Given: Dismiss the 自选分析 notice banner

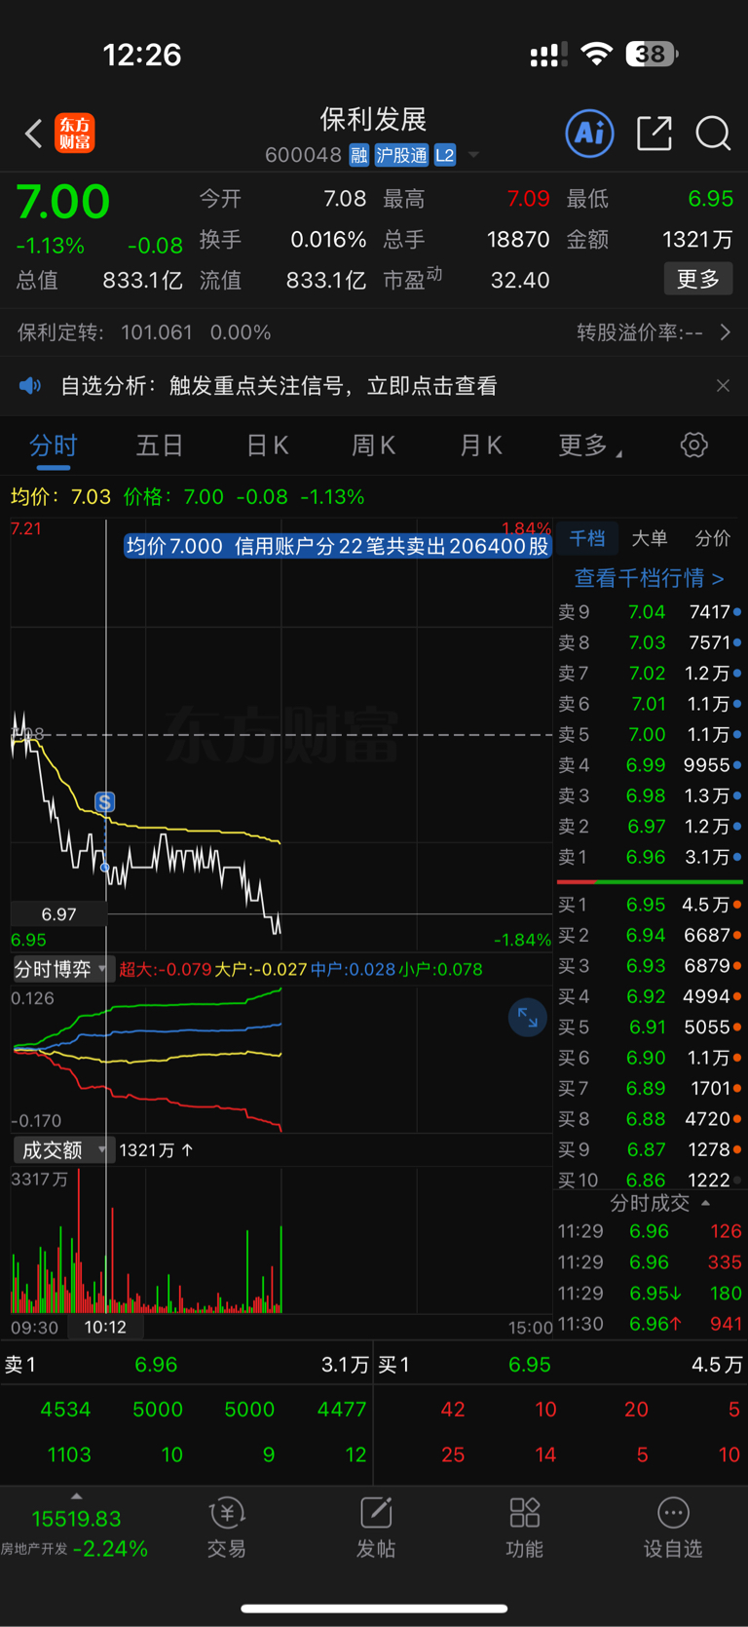Looking at the screenshot, I should [723, 386].
